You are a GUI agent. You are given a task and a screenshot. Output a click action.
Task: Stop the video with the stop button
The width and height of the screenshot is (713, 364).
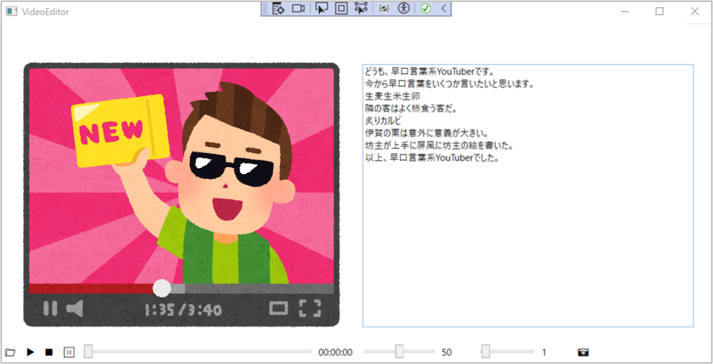(49, 352)
